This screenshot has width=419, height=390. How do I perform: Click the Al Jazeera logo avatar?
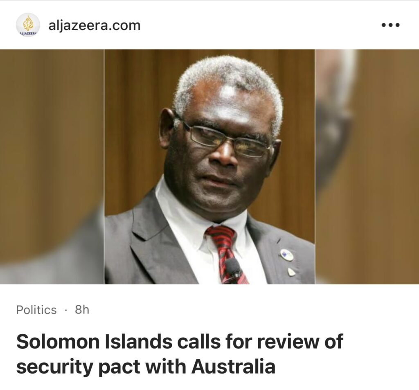coord(28,25)
